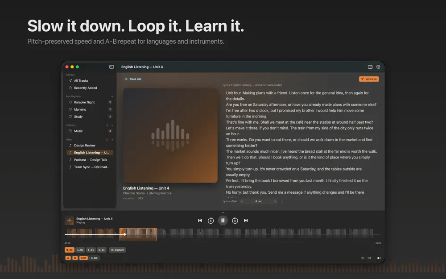This screenshot has height=279, width=446.
Task: Toggle repeat mode icon
Action: [x=362, y=258]
